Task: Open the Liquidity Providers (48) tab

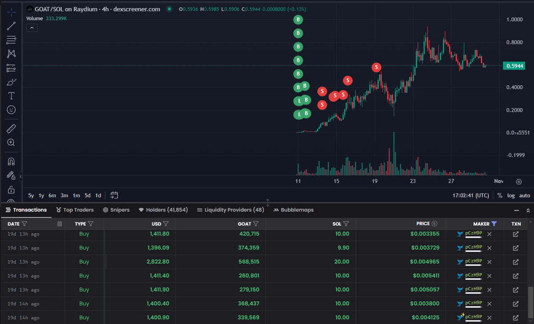Action: 231,210
